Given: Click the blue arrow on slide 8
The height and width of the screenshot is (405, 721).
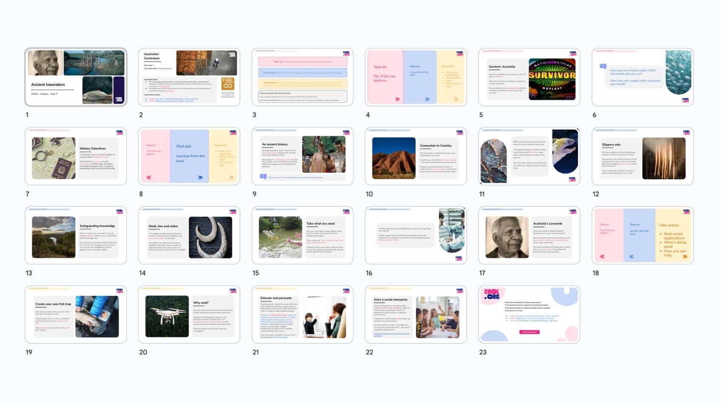Looking at the screenshot, I should (200, 177).
